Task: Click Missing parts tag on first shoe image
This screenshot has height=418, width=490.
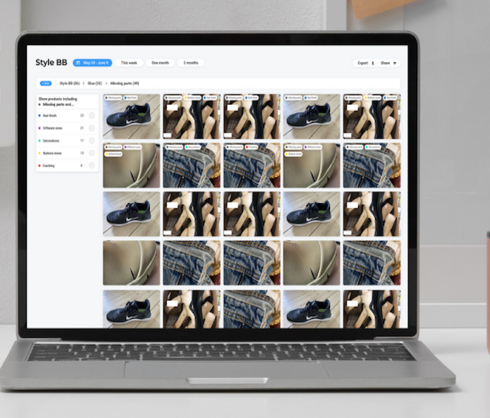Action: click(112, 97)
